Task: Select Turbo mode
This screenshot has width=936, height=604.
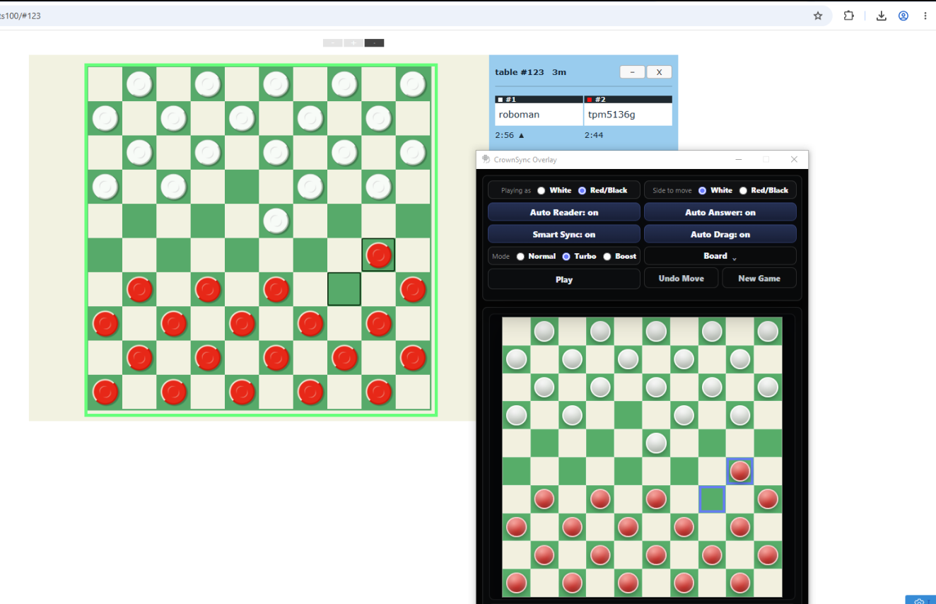Action: coord(566,257)
